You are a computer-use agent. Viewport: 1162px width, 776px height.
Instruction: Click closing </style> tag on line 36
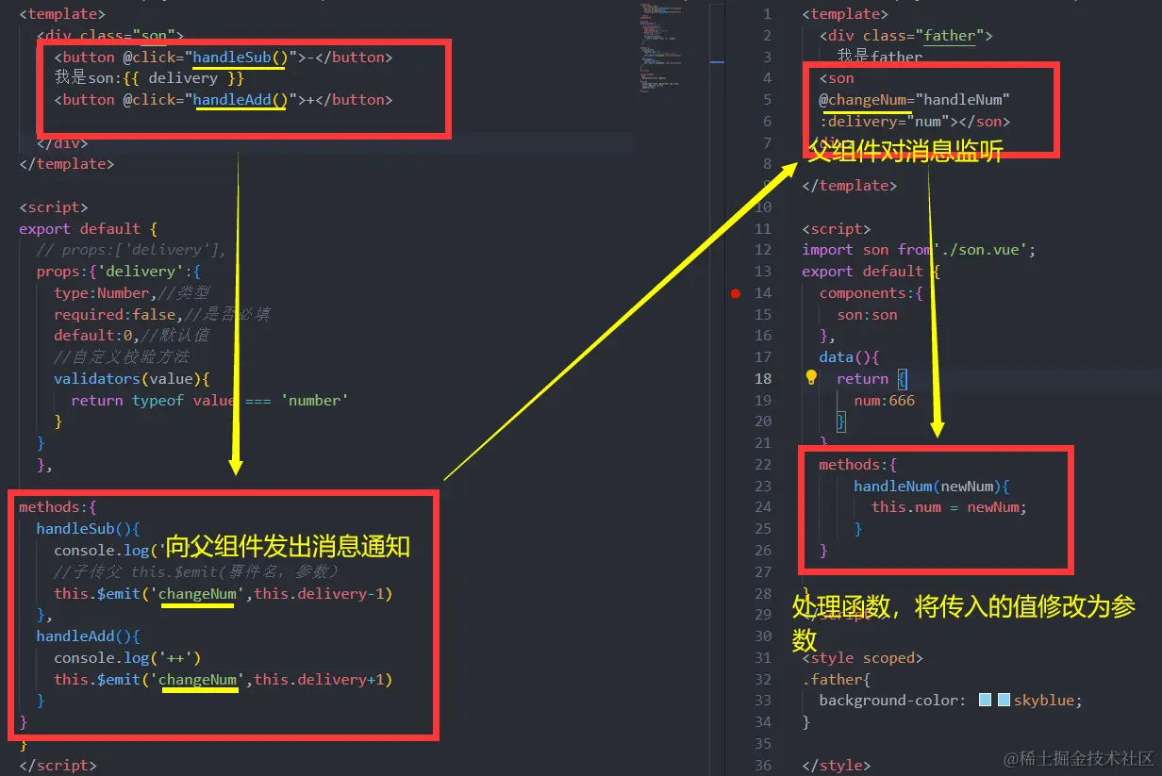point(837,766)
